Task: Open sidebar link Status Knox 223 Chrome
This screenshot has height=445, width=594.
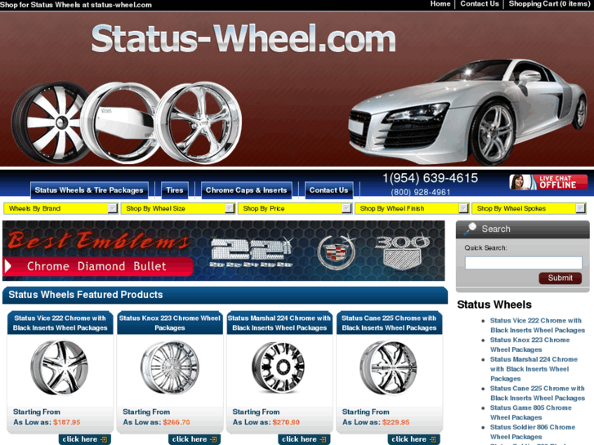Action: coord(529,345)
